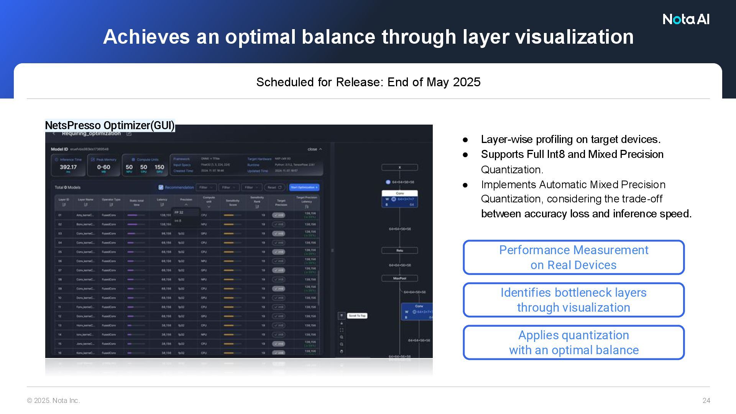Screen dimensions: 736x414
Task: Click the Layer ID sort icon
Action: tap(64, 205)
